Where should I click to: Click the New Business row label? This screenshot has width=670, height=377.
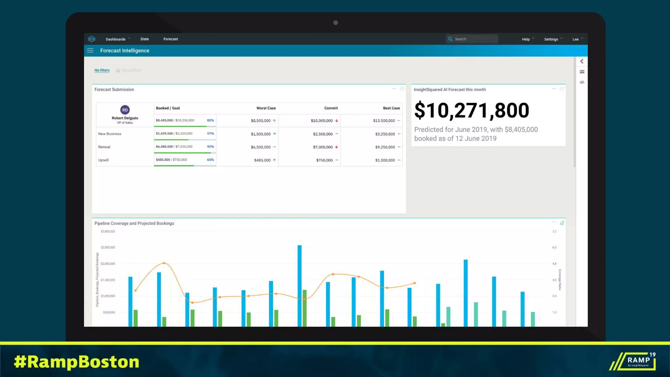(x=110, y=134)
